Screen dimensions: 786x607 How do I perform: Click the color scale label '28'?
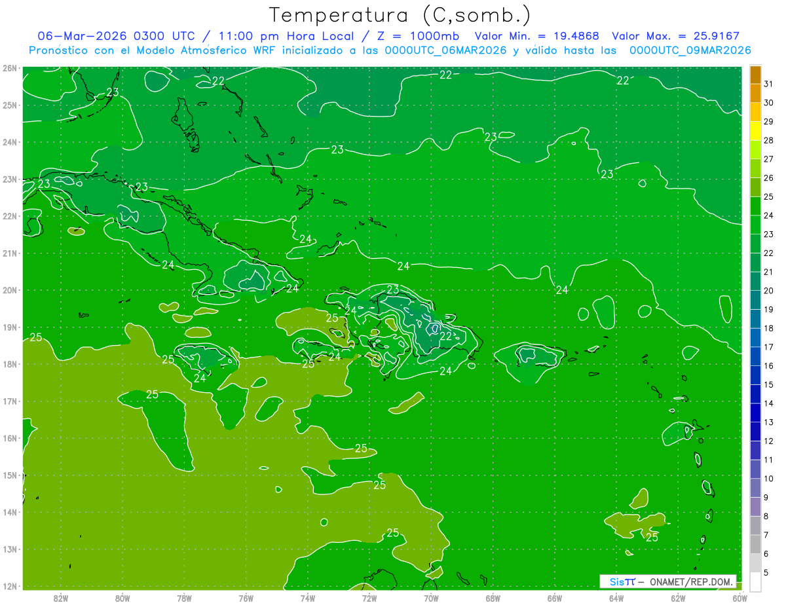coord(768,140)
